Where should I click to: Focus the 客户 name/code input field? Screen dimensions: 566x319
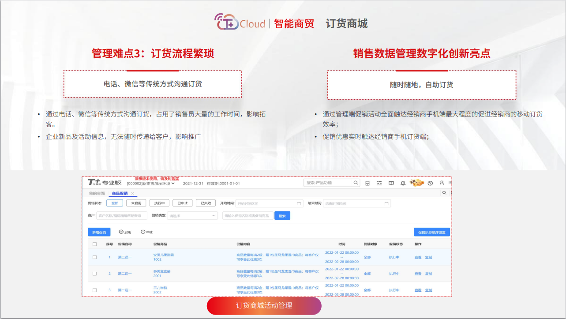pos(122,216)
